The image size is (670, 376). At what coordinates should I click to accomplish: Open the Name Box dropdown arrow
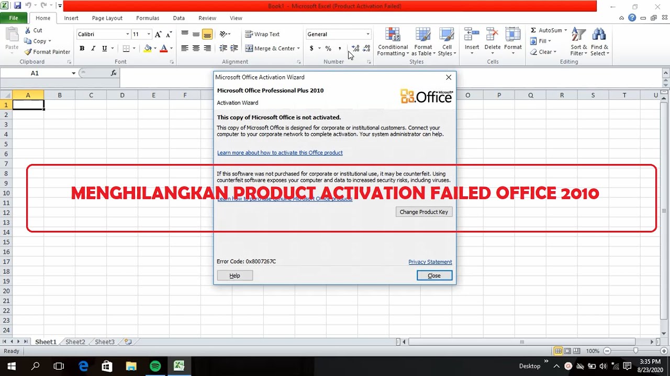pos(73,73)
